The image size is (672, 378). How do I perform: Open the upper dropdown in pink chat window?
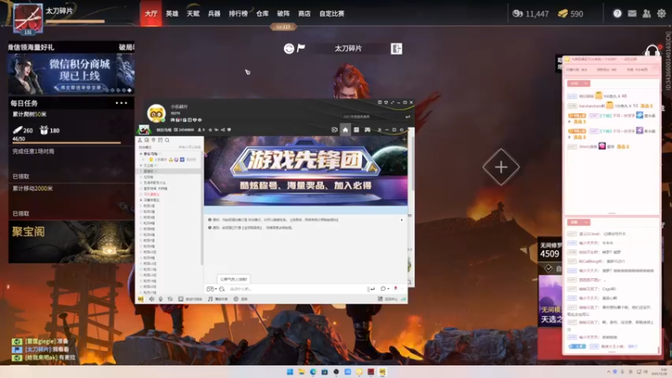pos(578,83)
